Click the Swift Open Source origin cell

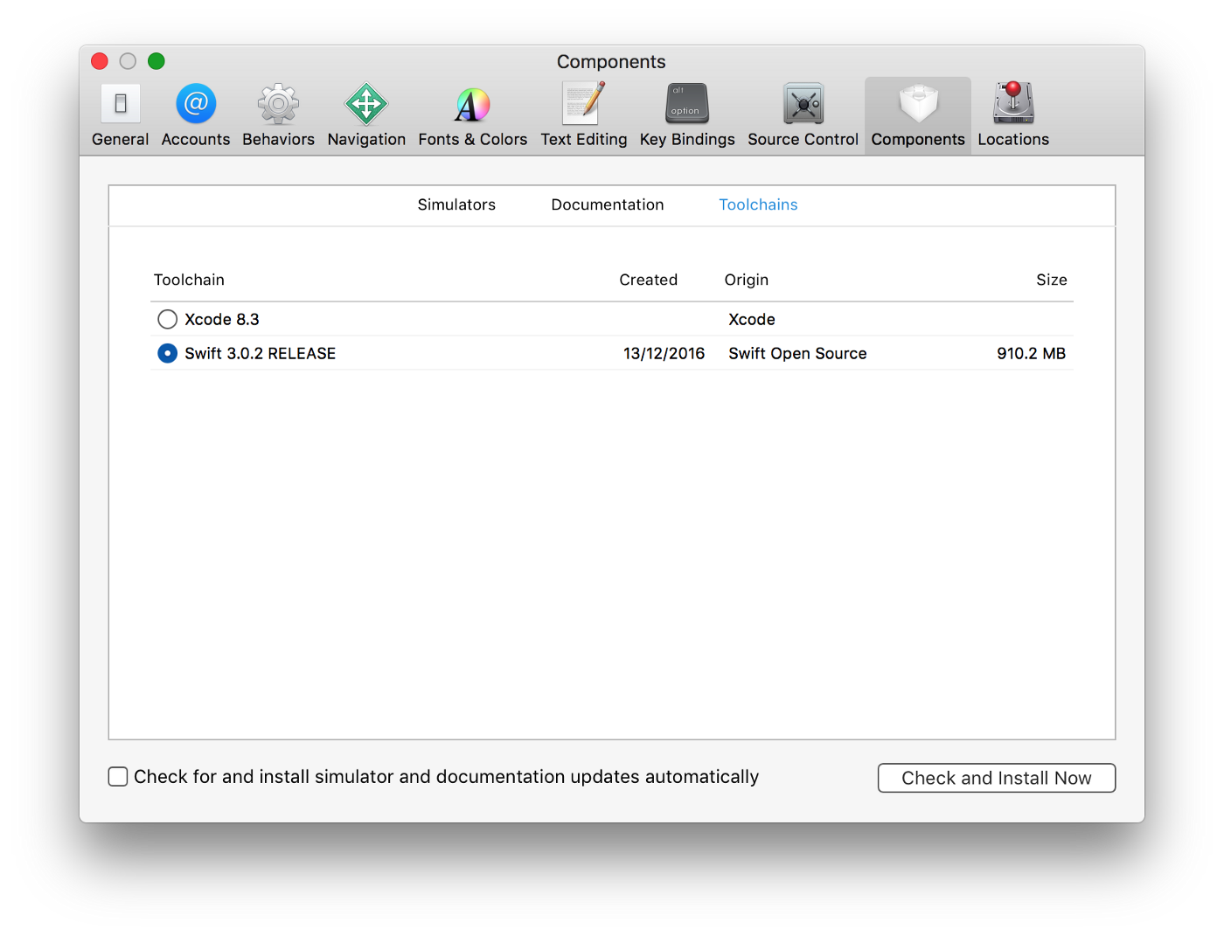[797, 353]
